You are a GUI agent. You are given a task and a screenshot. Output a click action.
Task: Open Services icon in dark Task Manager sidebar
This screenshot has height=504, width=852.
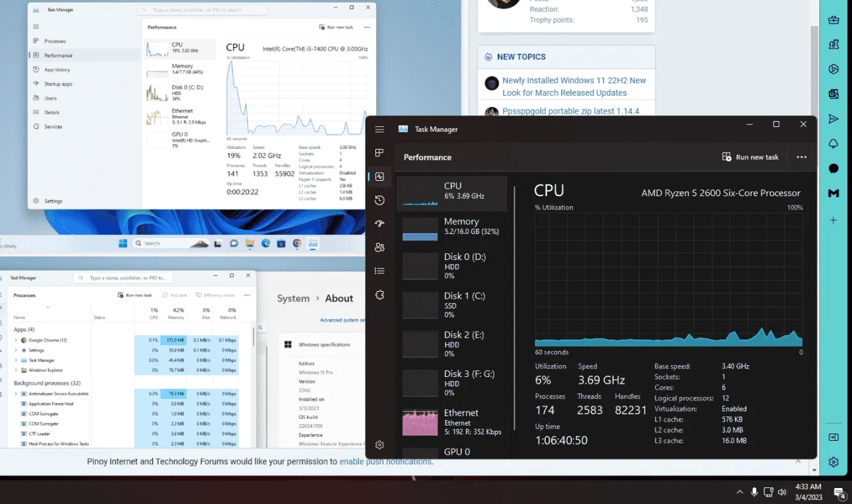[379, 295]
